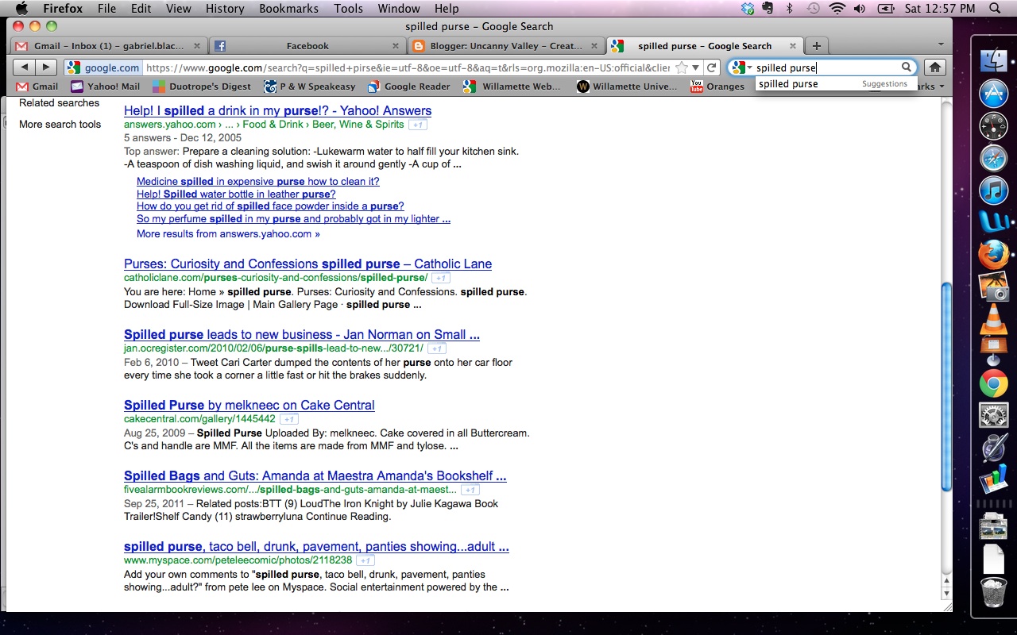The width and height of the screenshot is (1017, 635).
Task: Click in the address bar URL field
Action: pos(408,68)
